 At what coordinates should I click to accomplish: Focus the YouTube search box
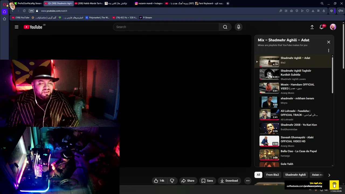pos(166,27)
